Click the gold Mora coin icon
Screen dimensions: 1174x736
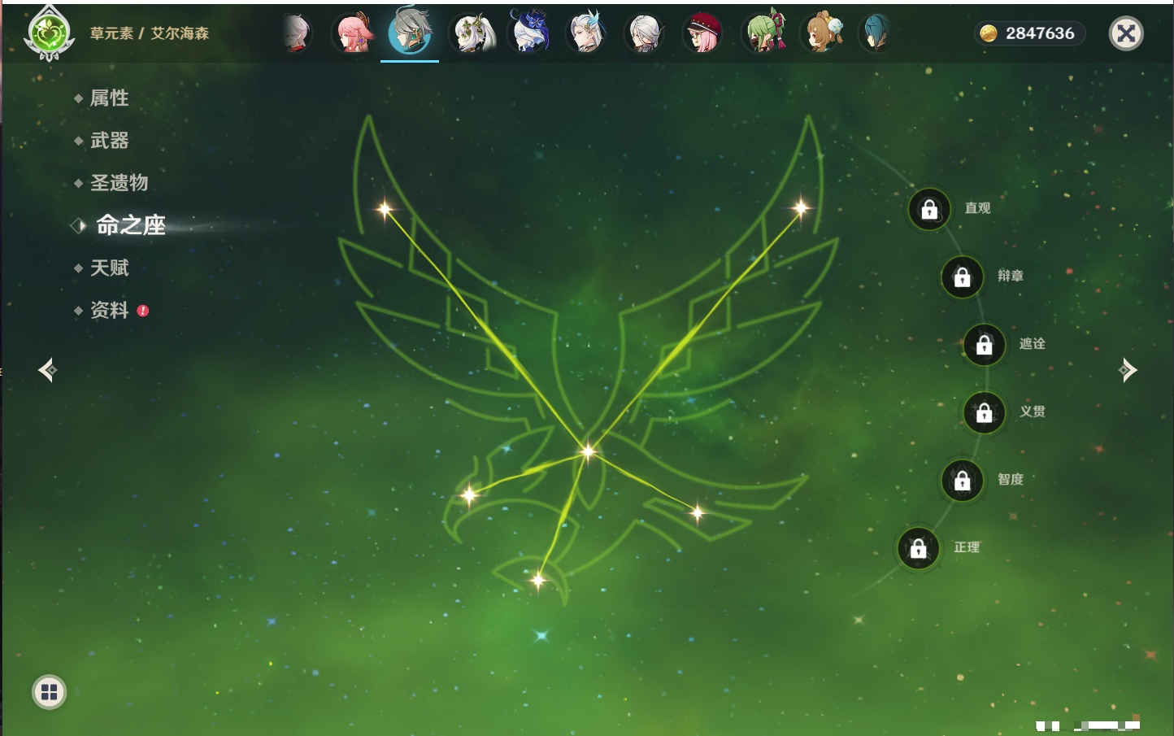pyautogui.click(x=988, y=33)
